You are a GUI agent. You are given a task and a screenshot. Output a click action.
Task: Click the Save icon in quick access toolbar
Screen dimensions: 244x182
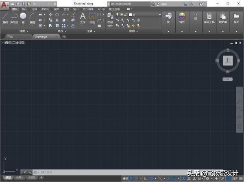coord(23,4)
